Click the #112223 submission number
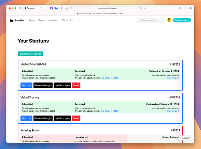The image size is (201, 149). [175, 64]
